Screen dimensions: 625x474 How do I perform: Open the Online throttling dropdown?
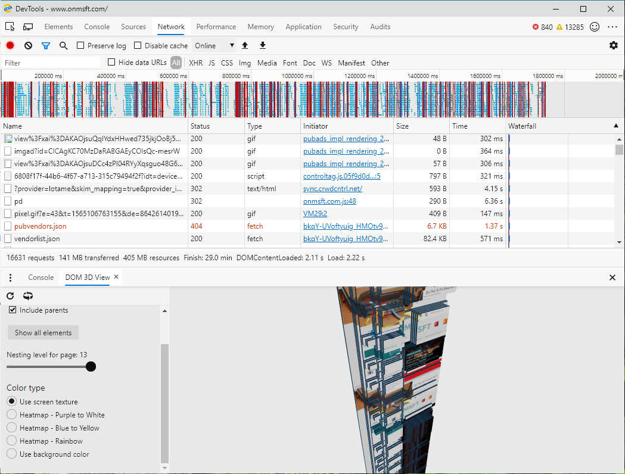point(214,45)
